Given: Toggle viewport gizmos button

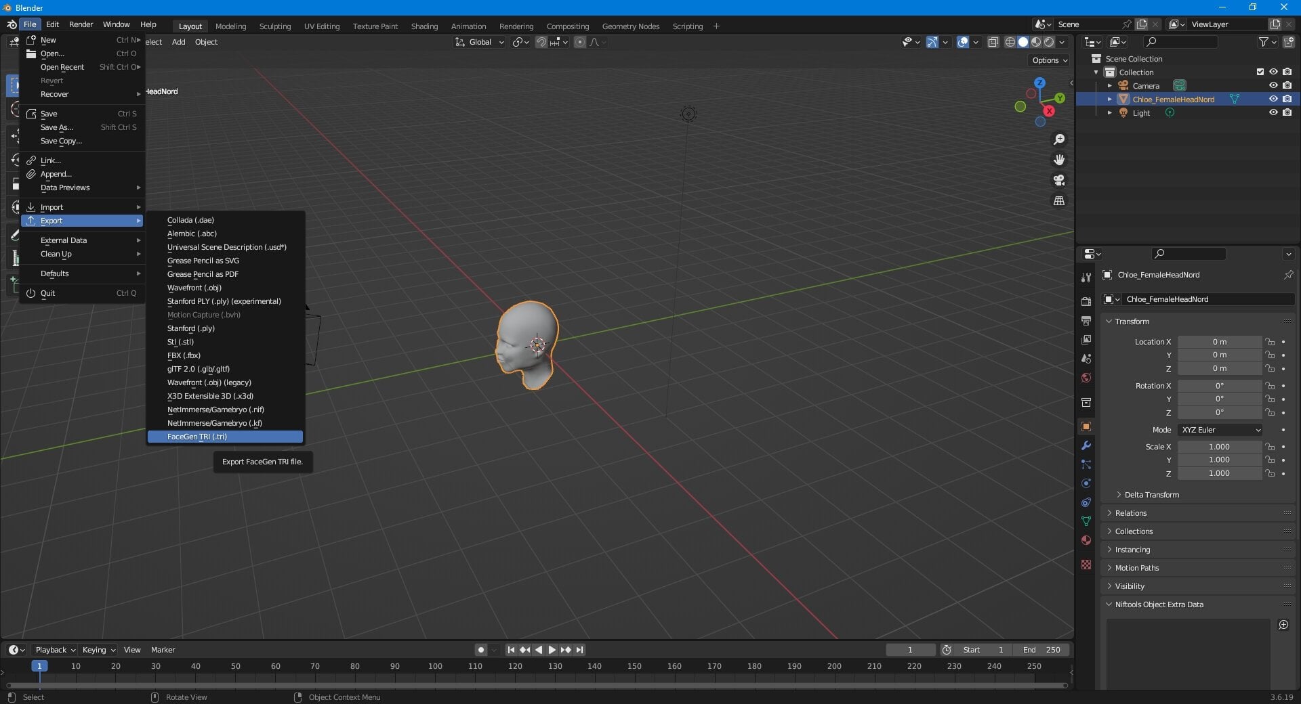Looking at the screenshot, I should (x=932, y=42).
